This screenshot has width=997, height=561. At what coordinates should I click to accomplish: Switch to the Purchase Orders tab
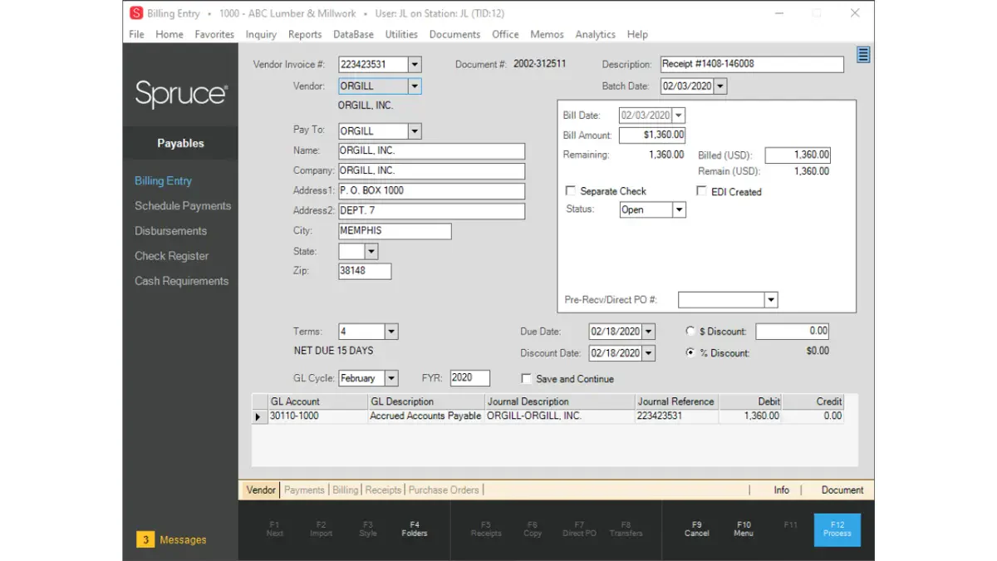(444, 490)
